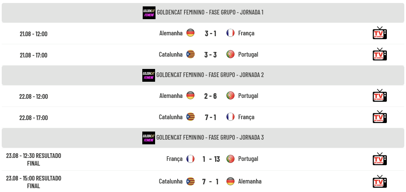Click France flag in the 1 - 13 match
The height and width of the screenshot is (192, 406).
coord(190,159)
